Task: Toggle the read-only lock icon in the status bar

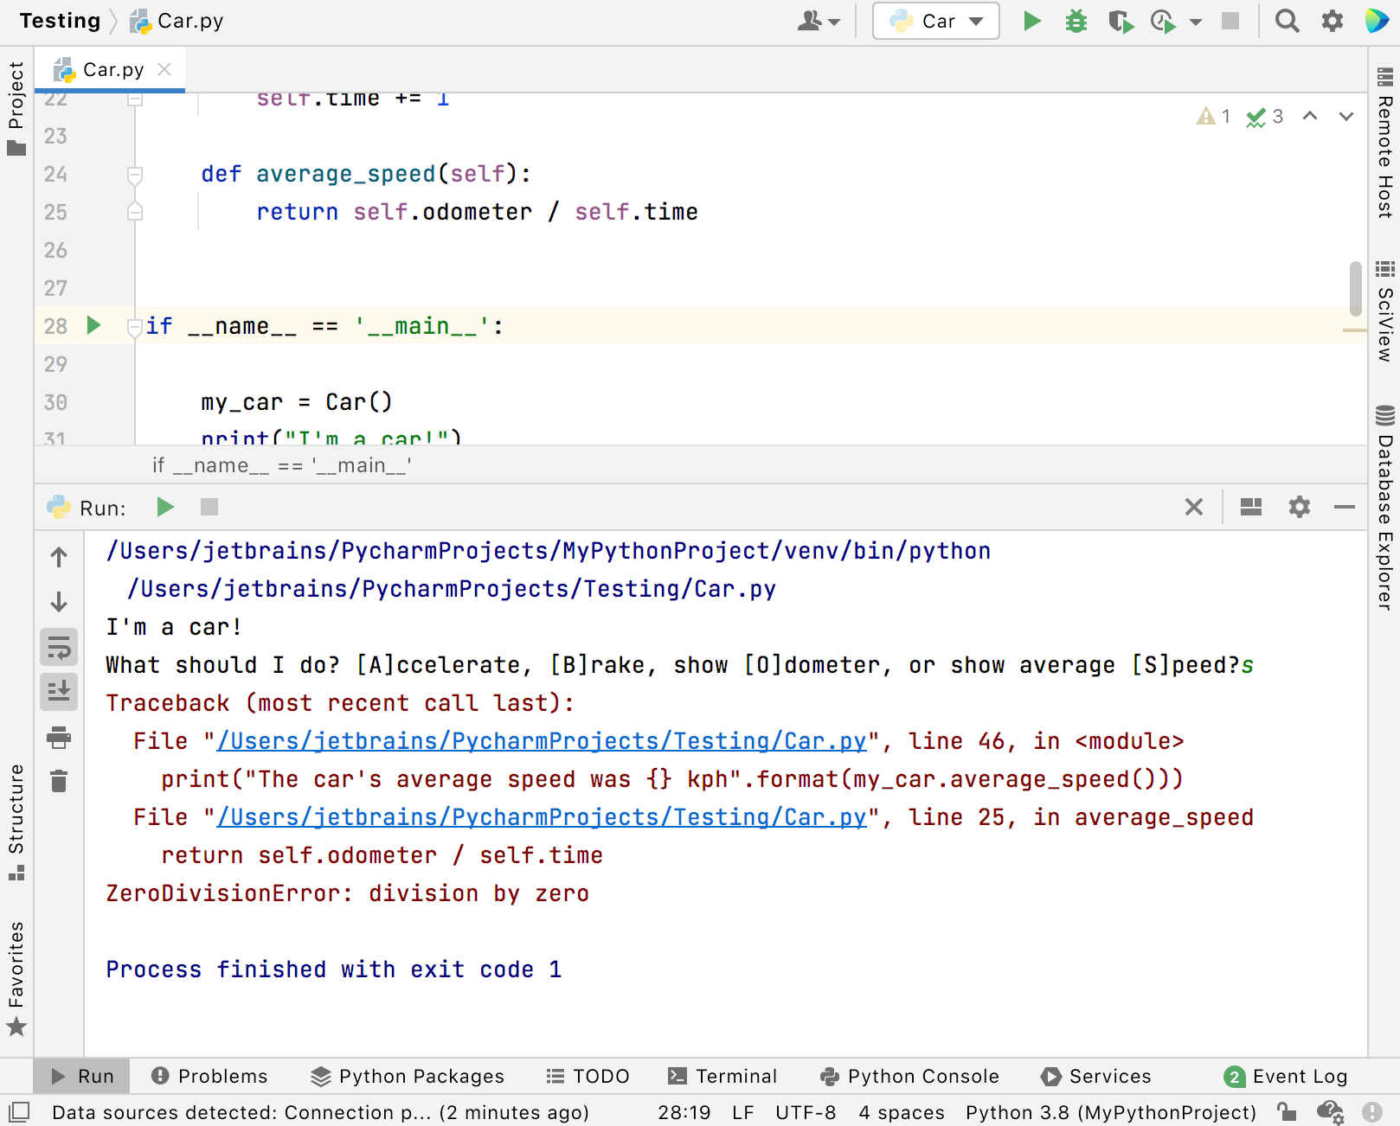Action: [x=1287, y=1112]
